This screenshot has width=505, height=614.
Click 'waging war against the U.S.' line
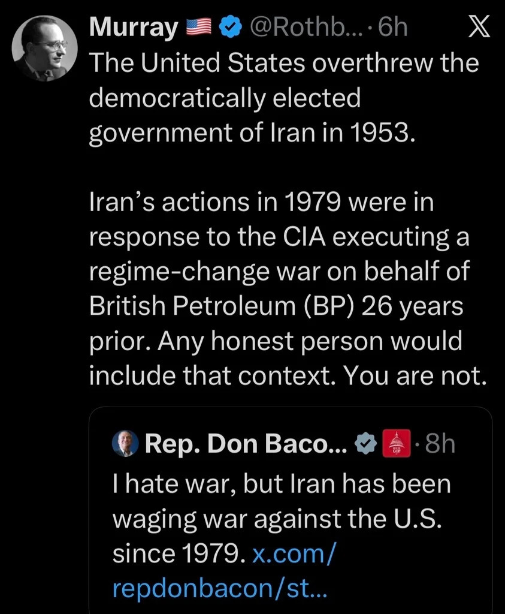[277, 519]
